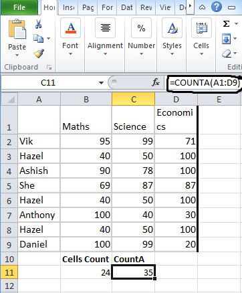Click the Copy icon
Image resolution: width=242 pixels, height=293 pixels.
tap(39, 38)
